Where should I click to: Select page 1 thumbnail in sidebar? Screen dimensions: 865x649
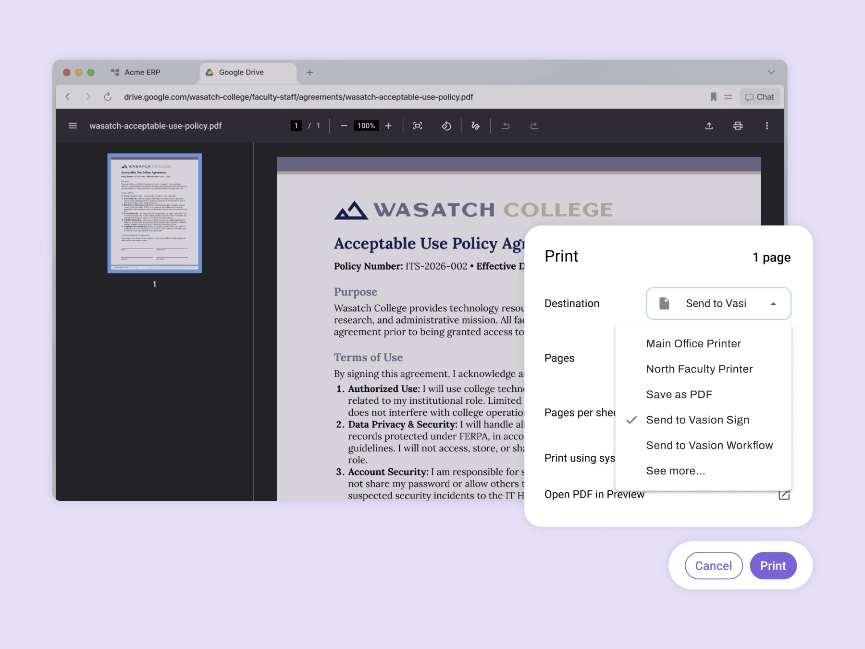point(155,213)
